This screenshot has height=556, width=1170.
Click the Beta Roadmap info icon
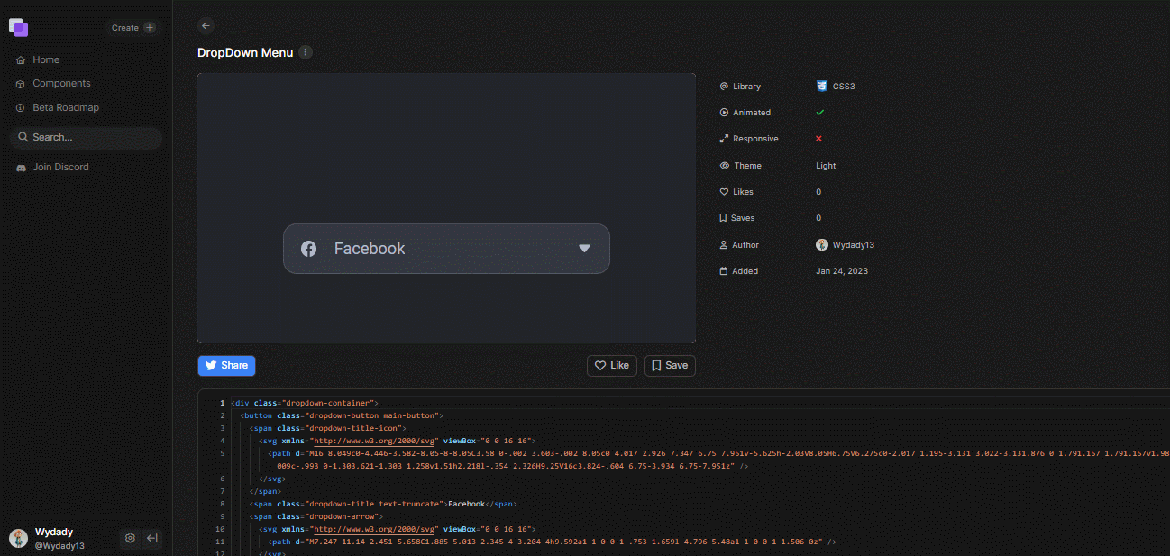click(21, 108)
